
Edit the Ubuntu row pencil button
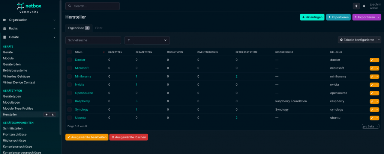coord(372,118)
